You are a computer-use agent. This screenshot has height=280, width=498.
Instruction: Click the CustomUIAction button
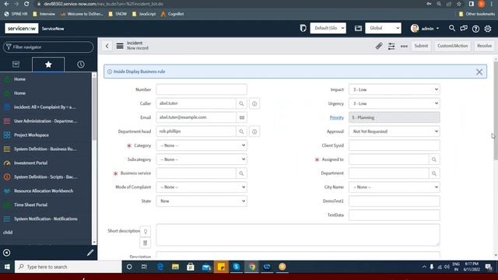452,46
